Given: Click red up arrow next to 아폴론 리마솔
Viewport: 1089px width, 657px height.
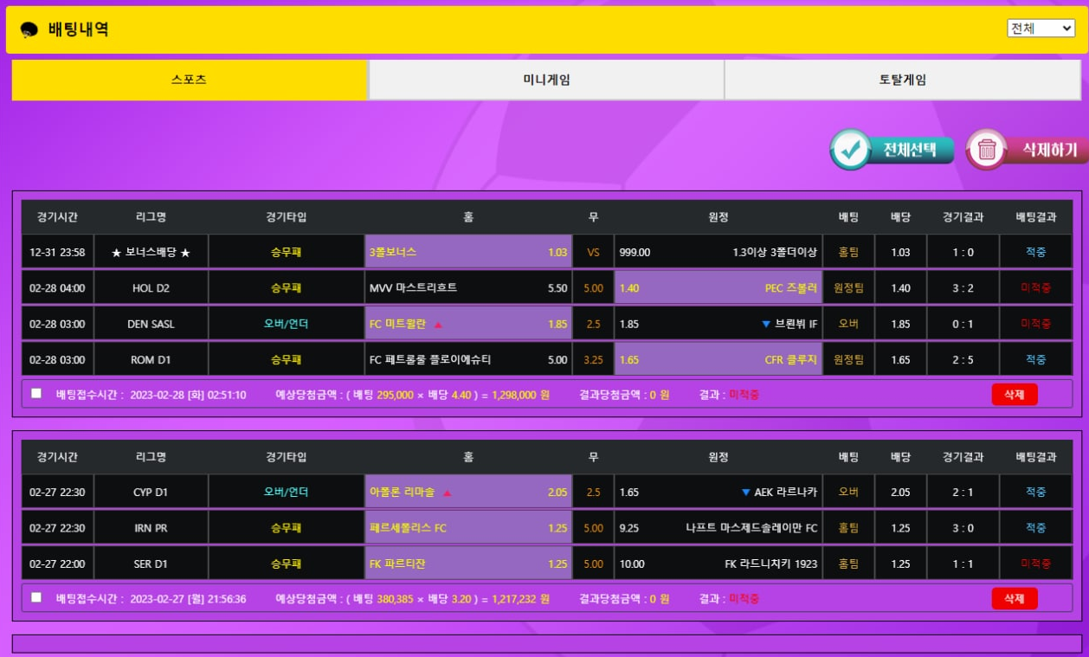Looking at the screenshot, I should (x=448, y=493).
